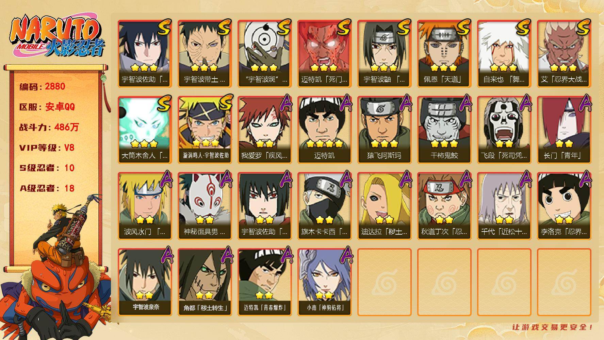This screenshot has height=340, width=604.
Task: Click the 战斗力 486万 stat line
Action: [49, 127]
